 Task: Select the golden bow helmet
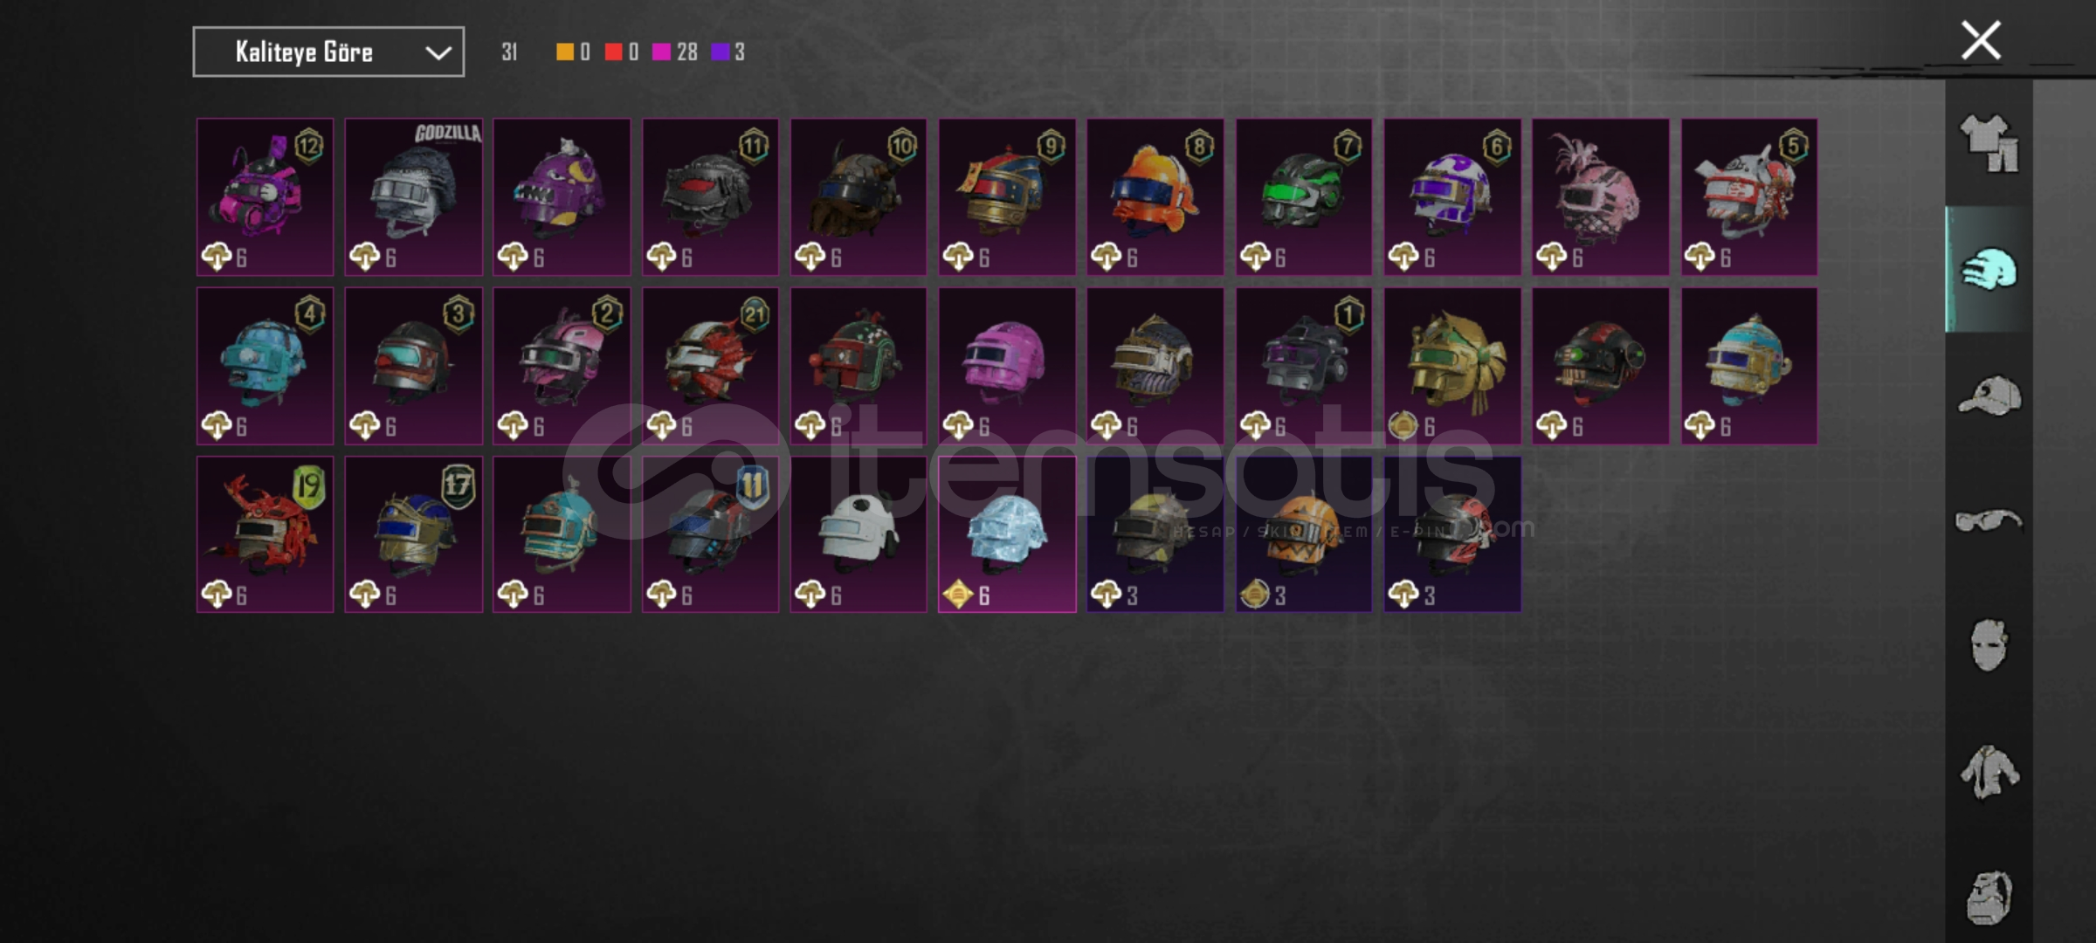pyautogui.click(x=1451, y=366)
